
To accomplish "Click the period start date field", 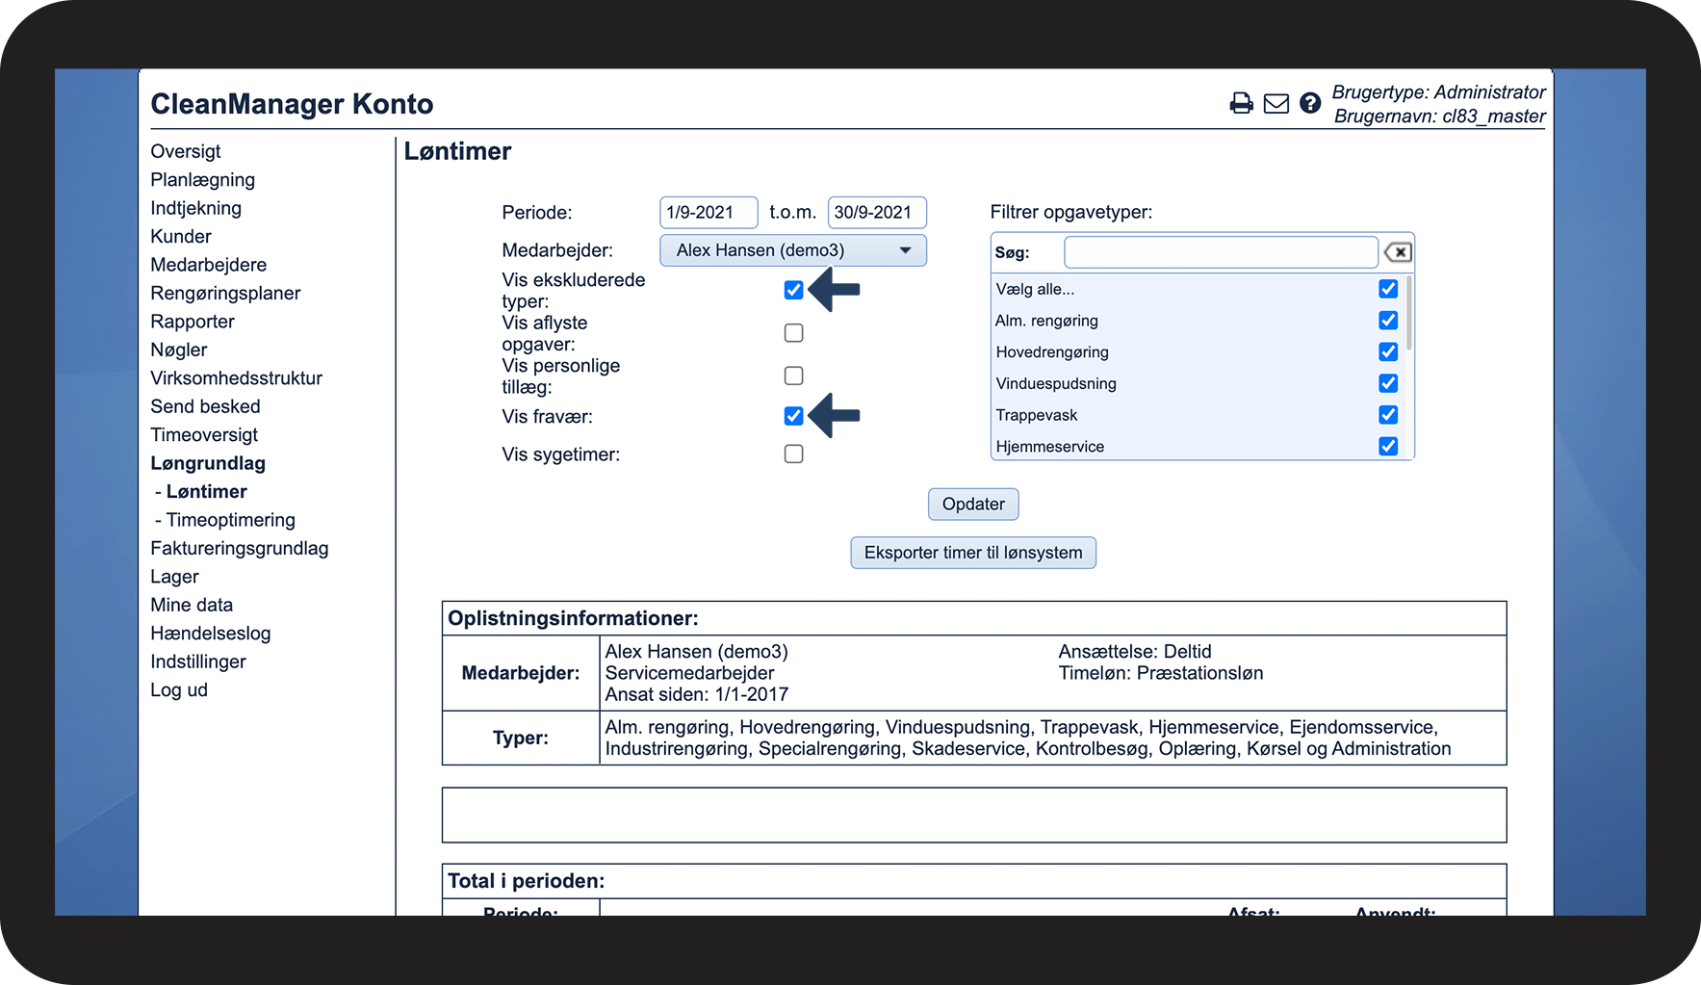I will tap(709, 213).
